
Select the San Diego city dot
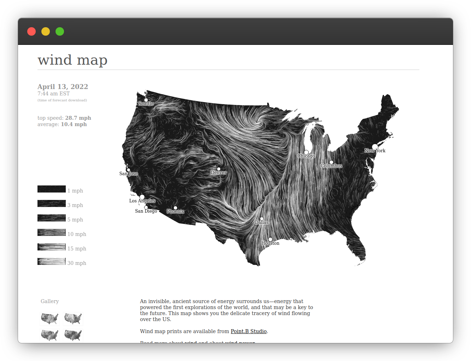point(146,207)
